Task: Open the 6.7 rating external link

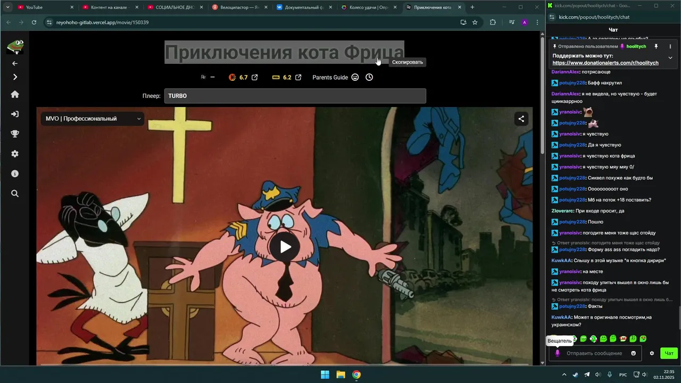Action: [255, 77]
